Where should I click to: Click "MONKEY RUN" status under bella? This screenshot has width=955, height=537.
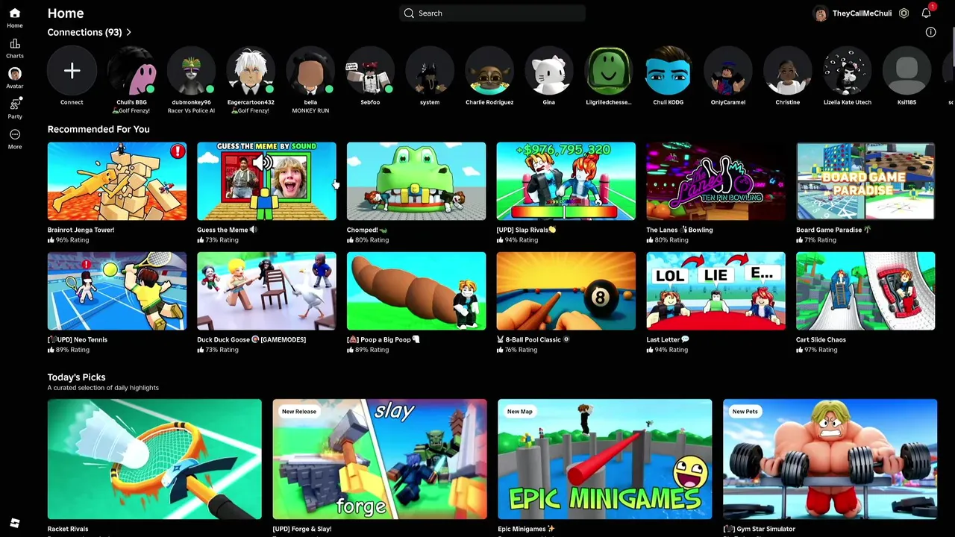point(310,110)
